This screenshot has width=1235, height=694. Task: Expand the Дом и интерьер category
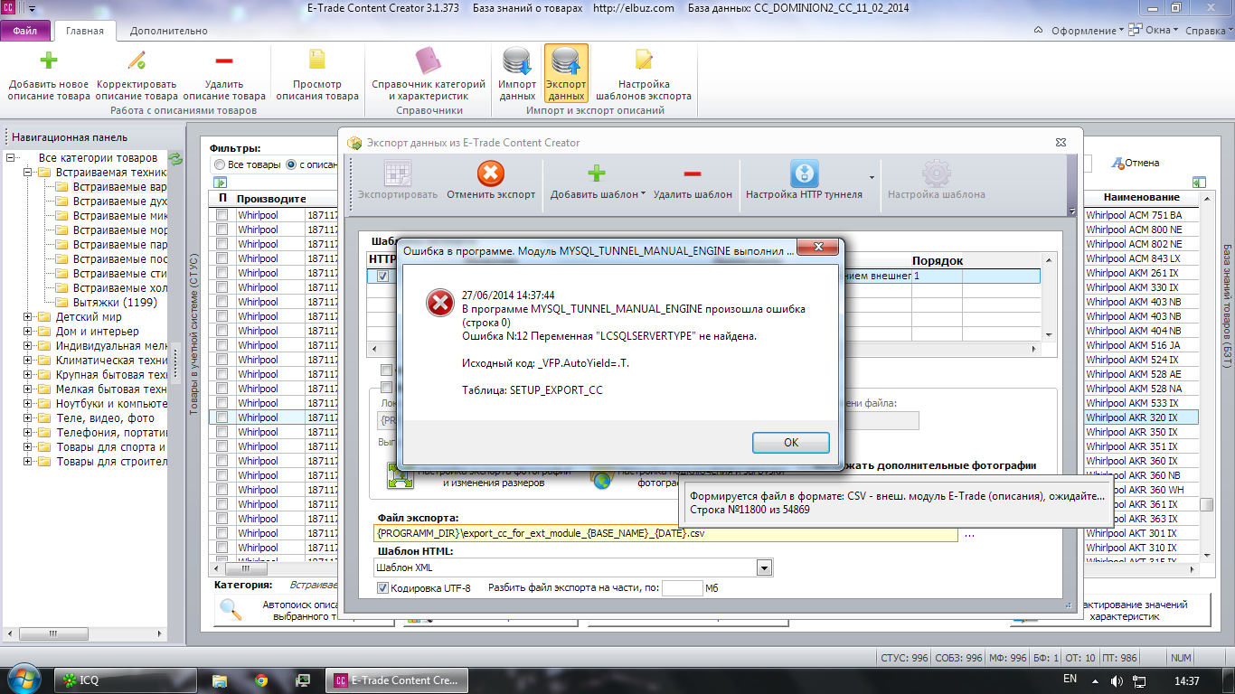point(28,332)
